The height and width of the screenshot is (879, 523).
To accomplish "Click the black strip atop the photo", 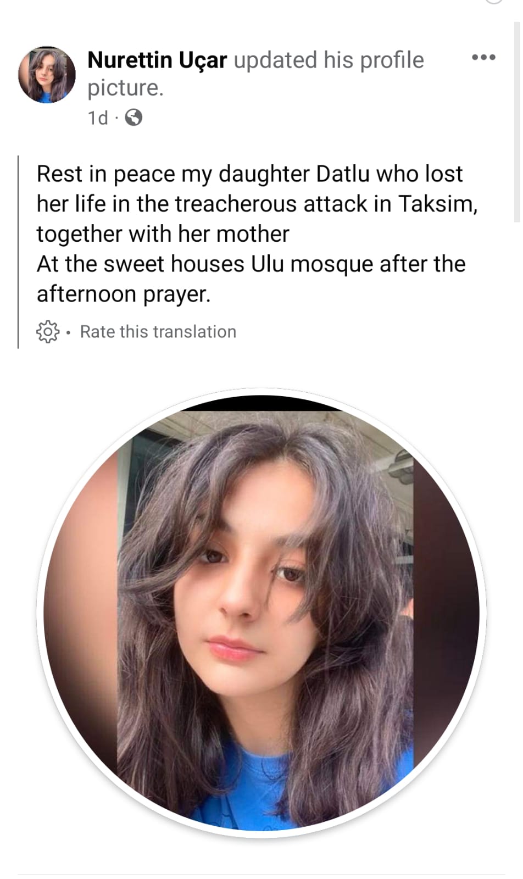I will pos(261,403).
